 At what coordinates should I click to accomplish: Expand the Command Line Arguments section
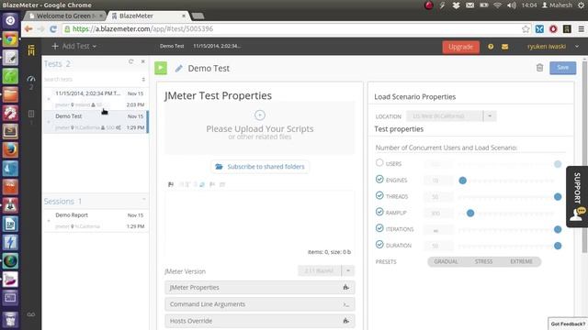click(259, 304)
